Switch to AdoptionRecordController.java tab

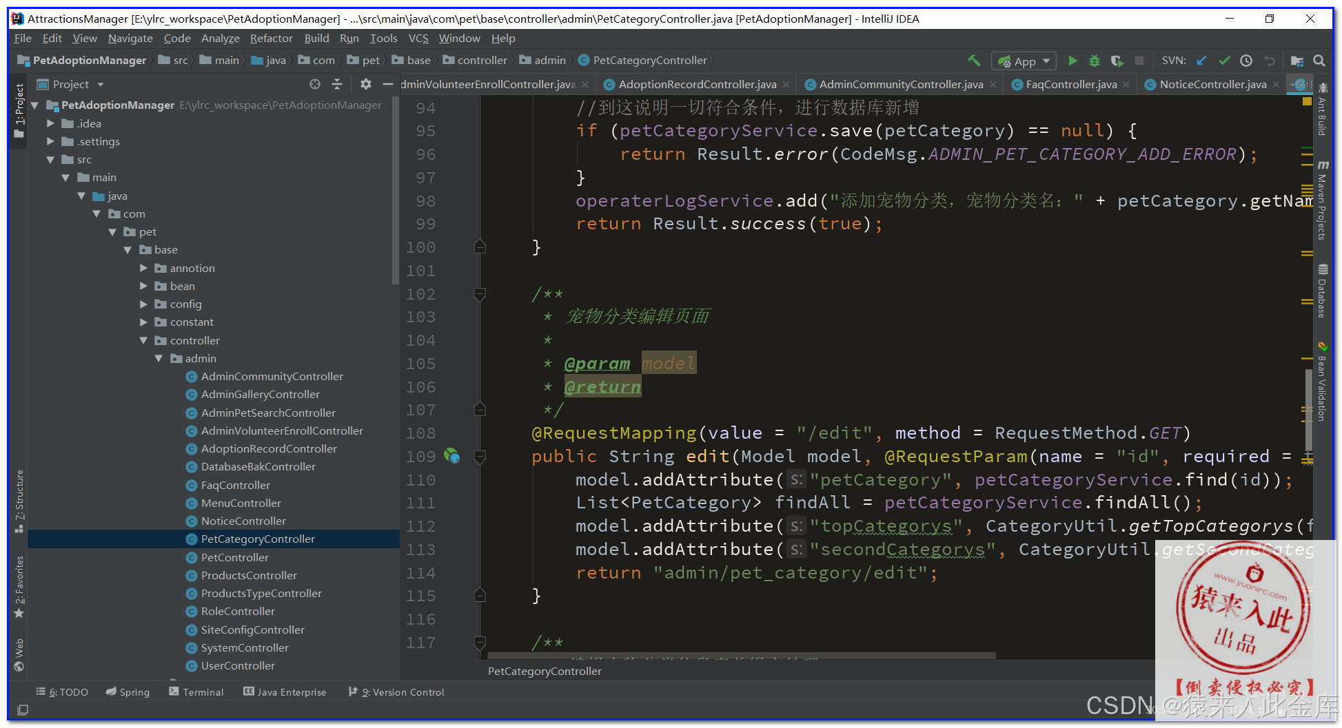pos(697,84)
